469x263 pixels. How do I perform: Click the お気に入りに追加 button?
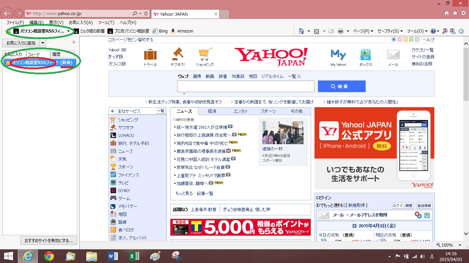click(x=21, y=43)
